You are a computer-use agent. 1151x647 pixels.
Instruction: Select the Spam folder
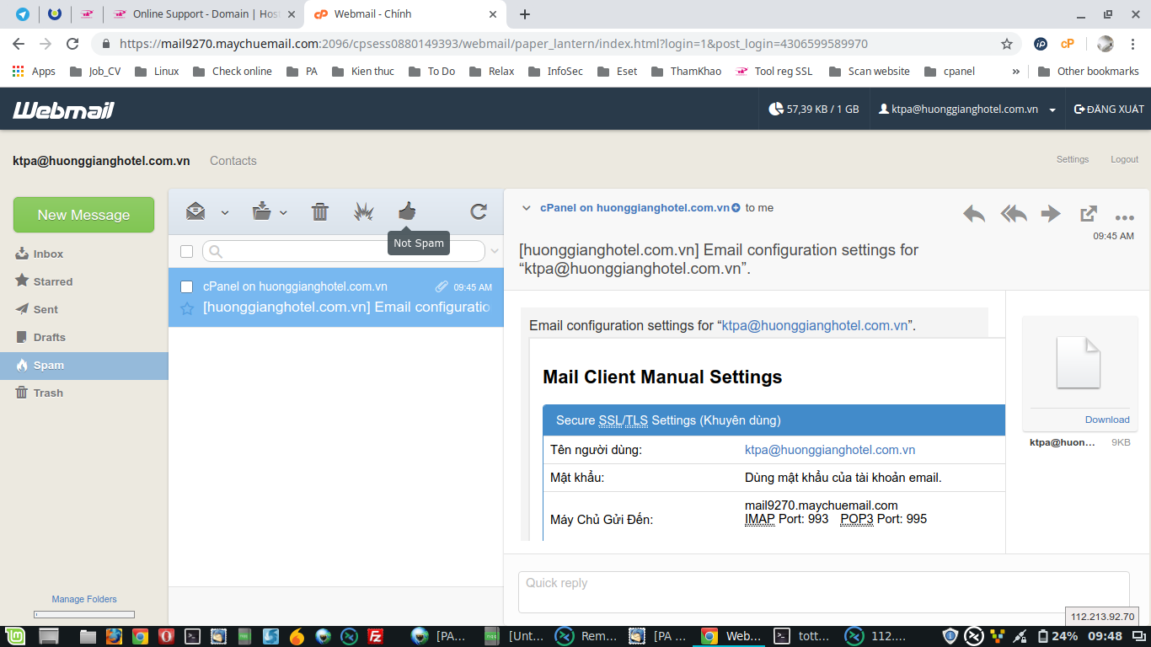click(84, 366)
